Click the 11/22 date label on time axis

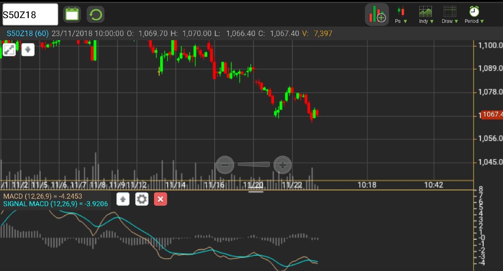(x=292, y=185)
